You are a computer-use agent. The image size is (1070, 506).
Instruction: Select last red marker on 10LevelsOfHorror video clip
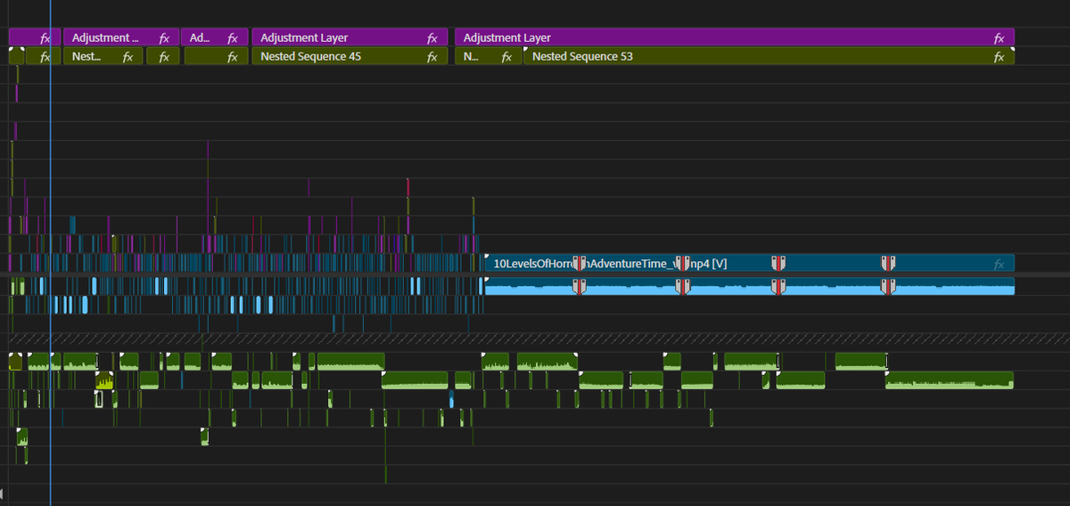(887, 263)
